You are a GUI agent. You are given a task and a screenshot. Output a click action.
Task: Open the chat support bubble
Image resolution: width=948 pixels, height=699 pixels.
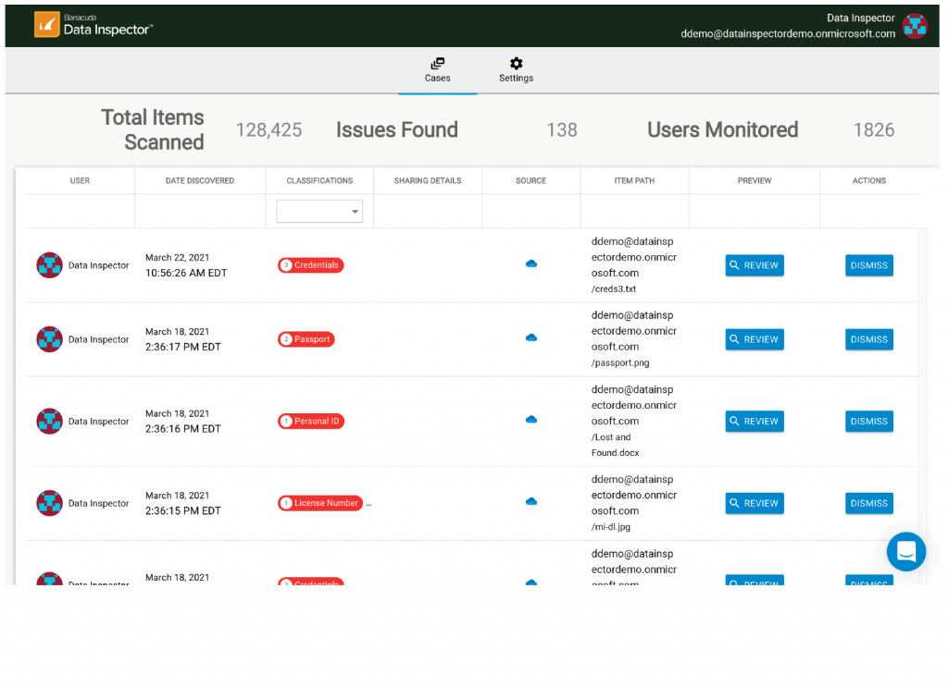[x=905, y=552]
